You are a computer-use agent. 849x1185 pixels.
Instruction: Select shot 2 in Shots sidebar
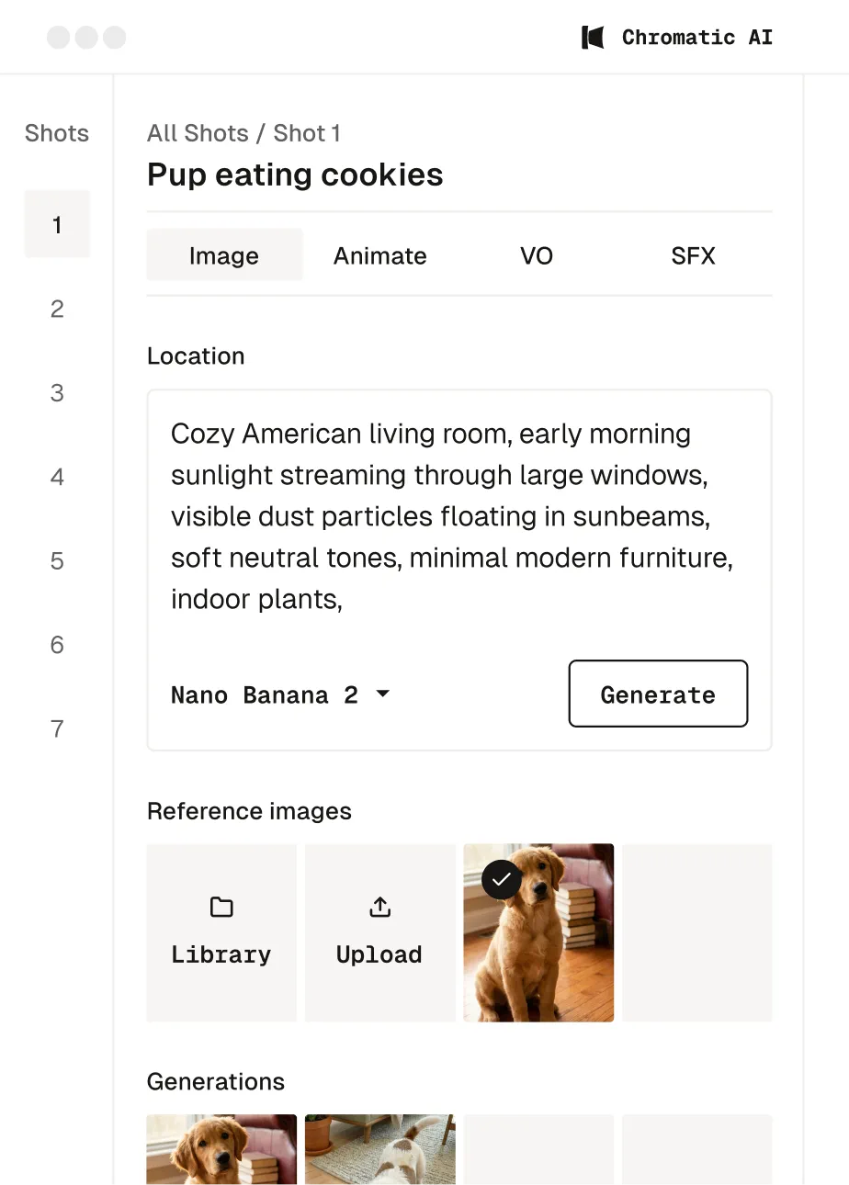tap(57, 309)
